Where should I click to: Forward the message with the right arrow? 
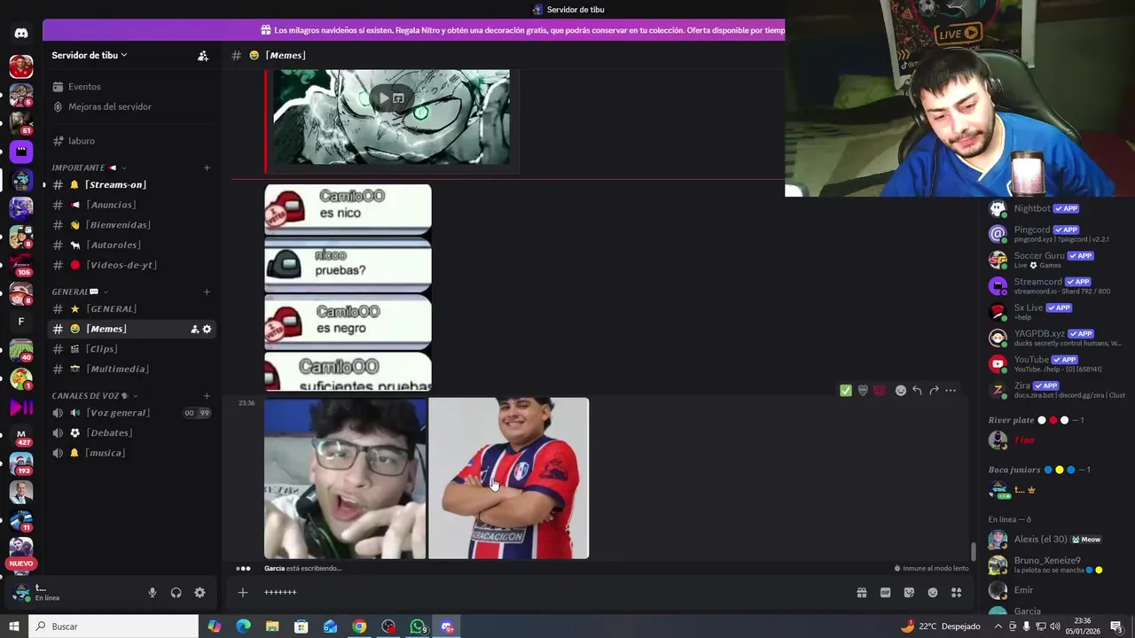934,390
